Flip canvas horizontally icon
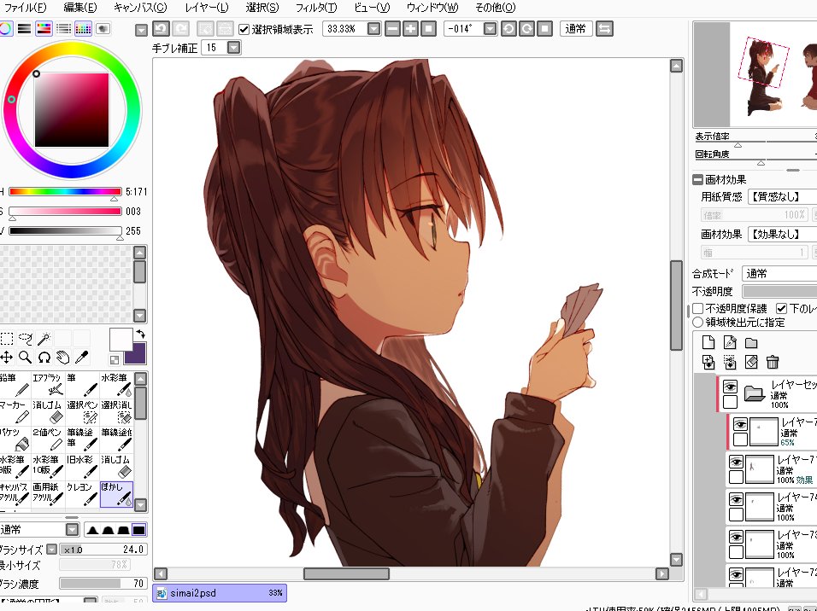 604,29
